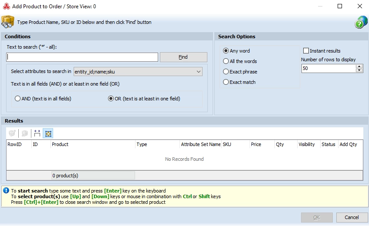This screenshot has height=226, width=369.
Task: Click the rows to display number field
Action: point(329,68)
